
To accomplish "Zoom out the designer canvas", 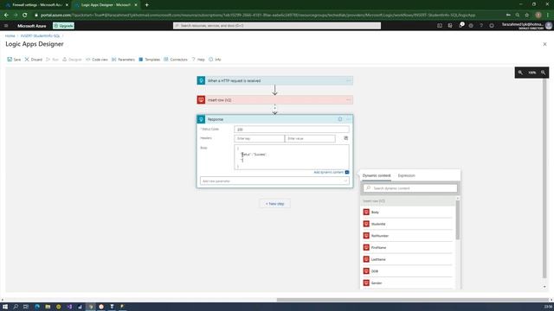I will click(x=520, y=73).
